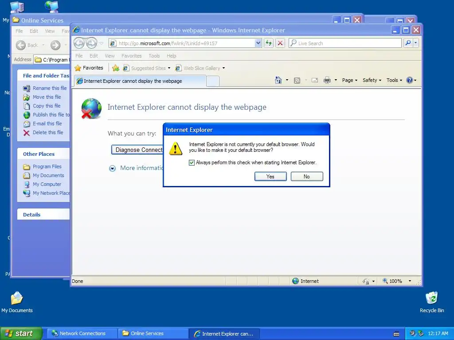
Task: Click the Print icon
Action: pyautogui.click(x=327, y=80)
